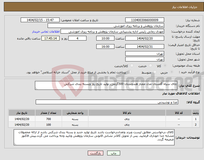This screenshot has width=204, height=160.
Task: Click the price validity date 1404/02/31 field
Action: (145, 46)
